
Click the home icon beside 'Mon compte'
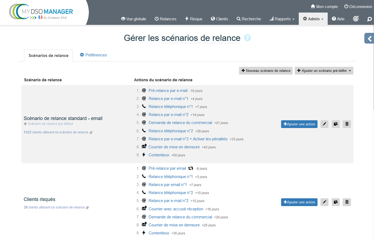pos(312,6)
